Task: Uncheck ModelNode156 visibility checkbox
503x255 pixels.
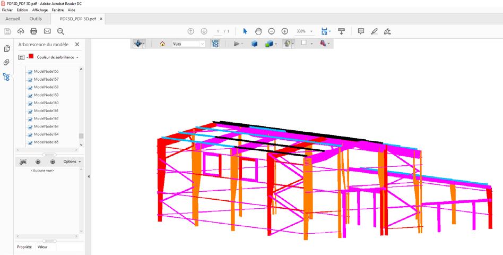Action: point(30,72)
